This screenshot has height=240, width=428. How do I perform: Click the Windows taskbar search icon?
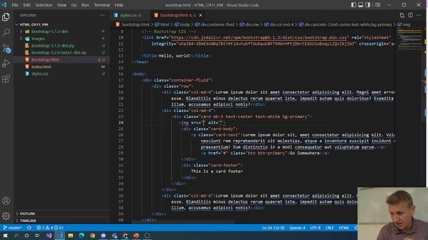pyautogui.click(x=16, y=235)
